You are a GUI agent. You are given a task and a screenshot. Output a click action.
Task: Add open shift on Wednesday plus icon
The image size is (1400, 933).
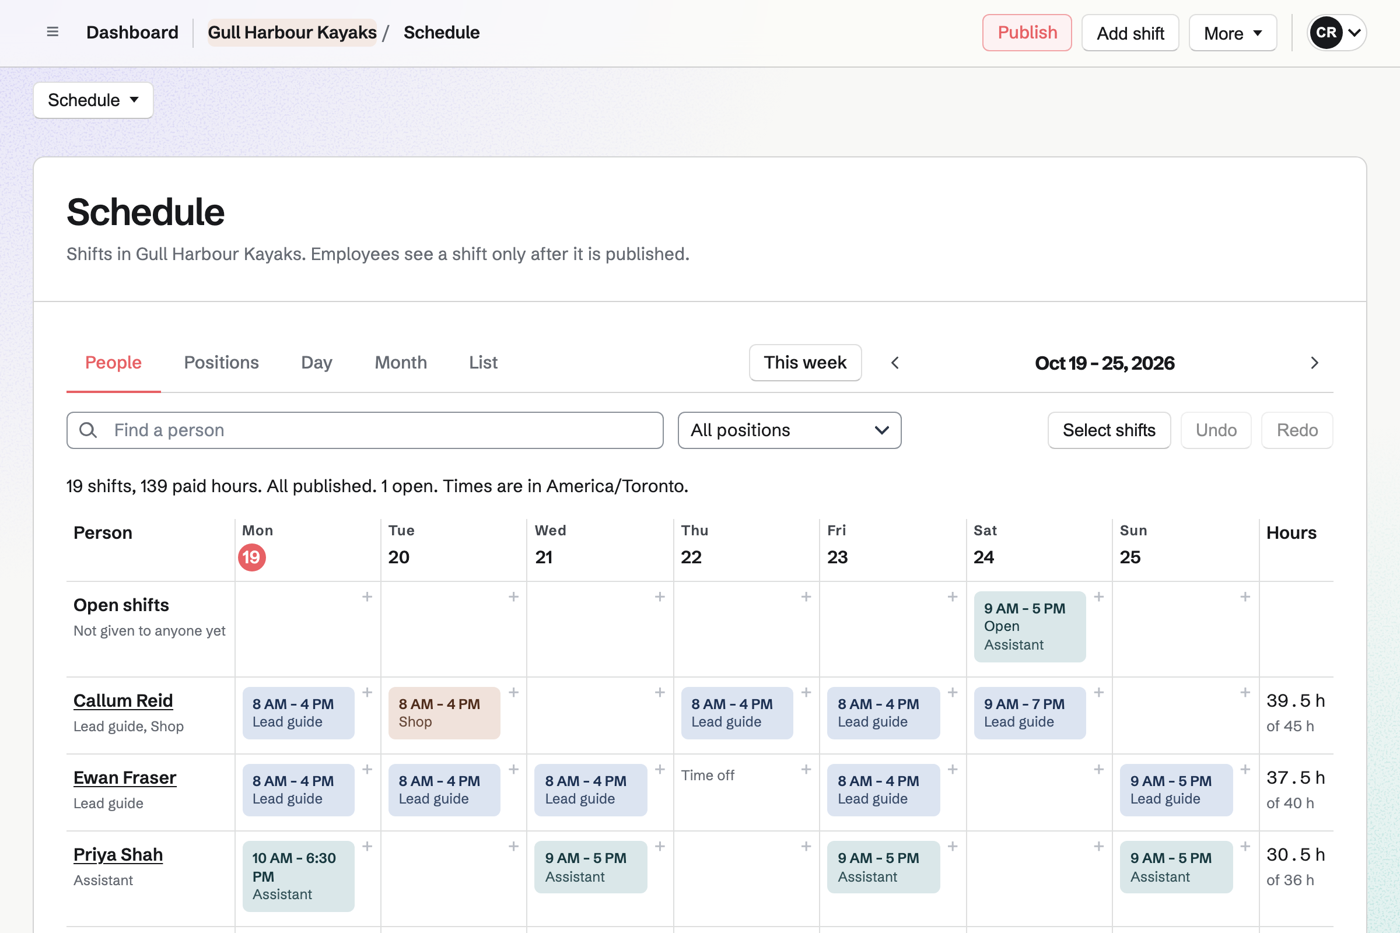pyautogui.click(x=660, y=597)
